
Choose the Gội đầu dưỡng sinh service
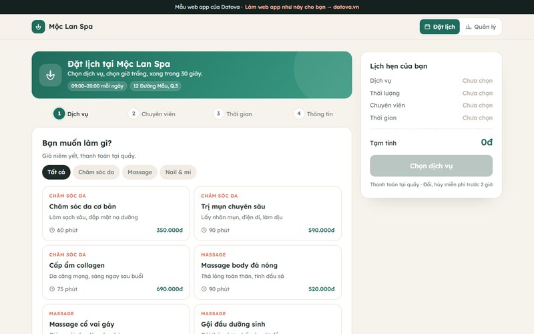(x=268, y=319)
